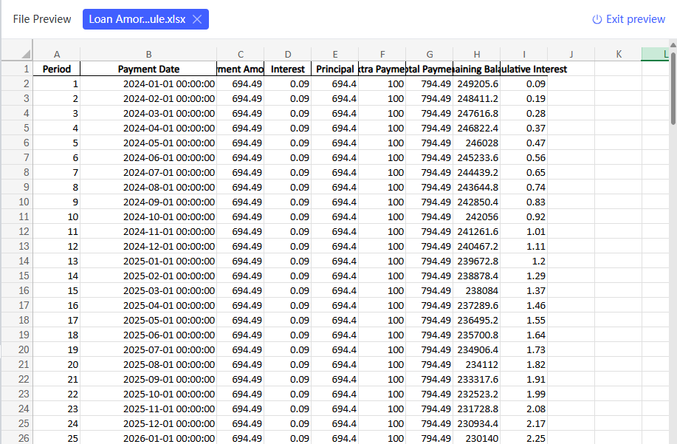Click the Principal header cell
Viewport: 677px width, 444px height.
(335, 69)
